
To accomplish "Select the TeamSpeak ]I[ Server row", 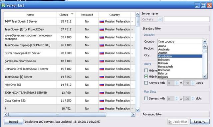I will 70,77.
